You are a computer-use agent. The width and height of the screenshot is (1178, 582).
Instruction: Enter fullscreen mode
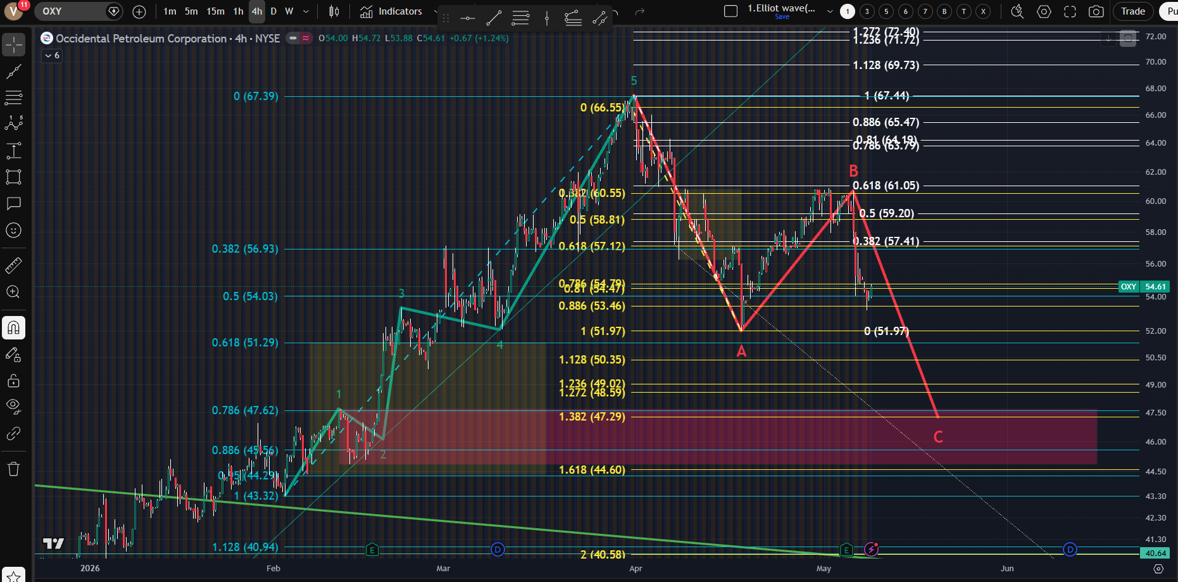point(1070,11)
